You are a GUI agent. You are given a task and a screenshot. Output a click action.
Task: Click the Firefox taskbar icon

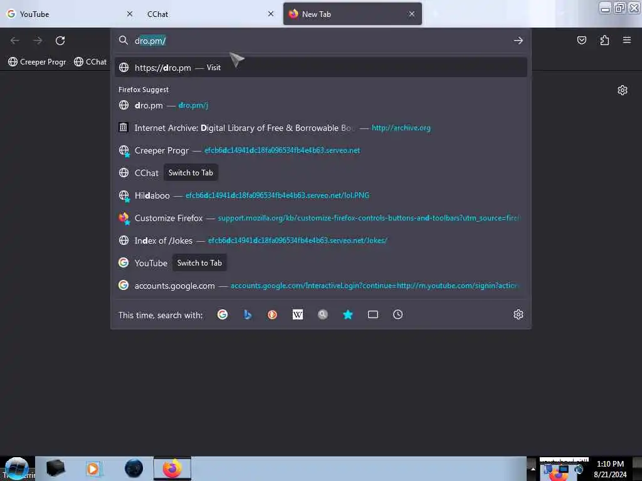[x=172, y=468]
